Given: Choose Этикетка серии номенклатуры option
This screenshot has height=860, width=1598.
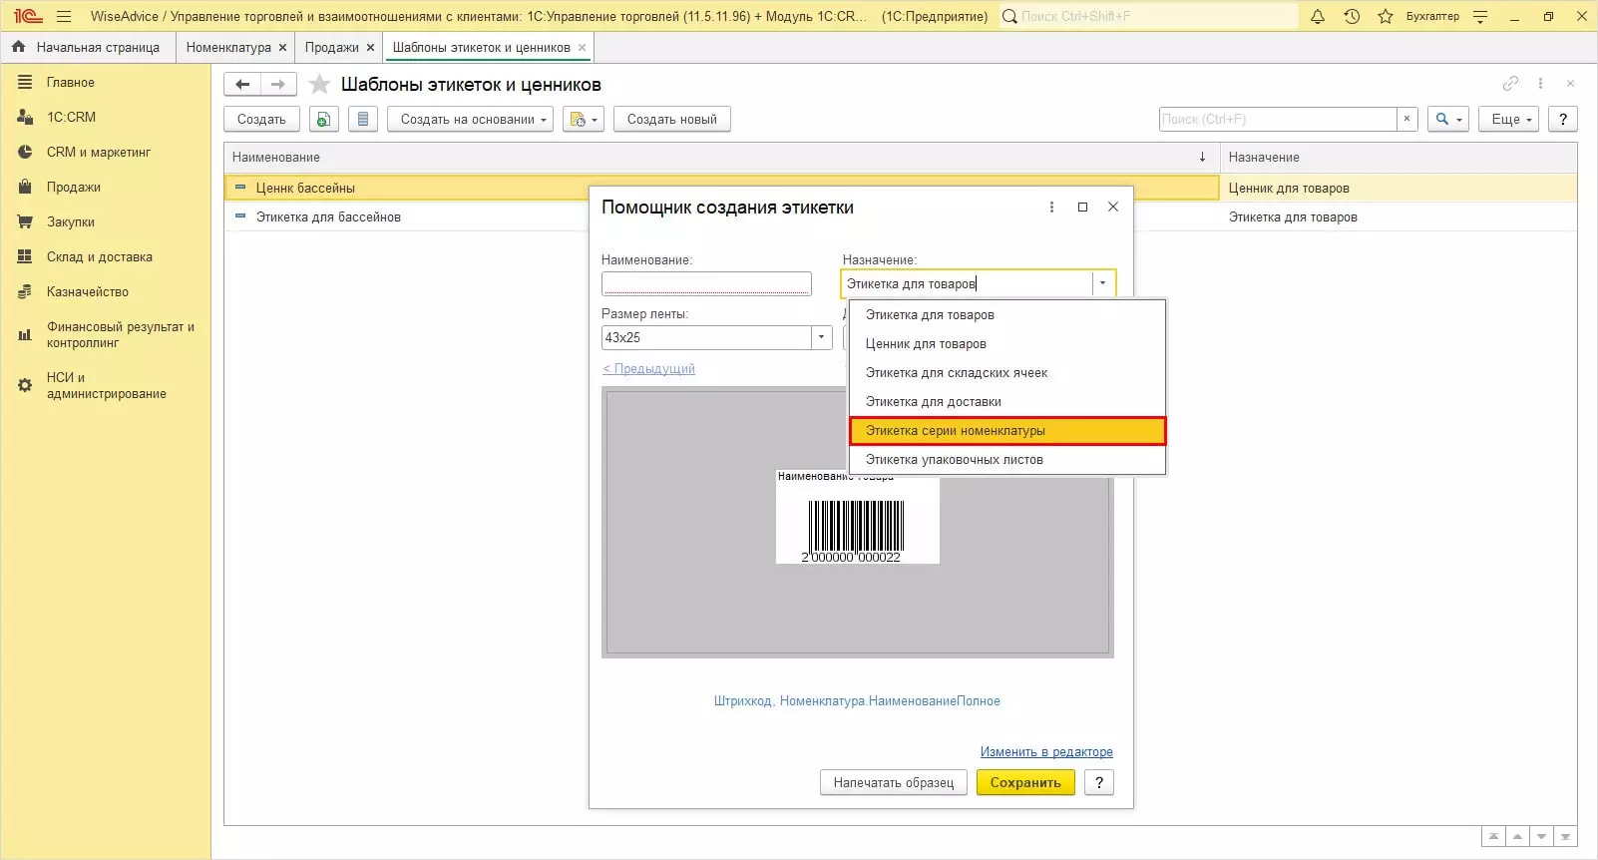Looking at the screenshot, I should click(x=1007, y=431).
